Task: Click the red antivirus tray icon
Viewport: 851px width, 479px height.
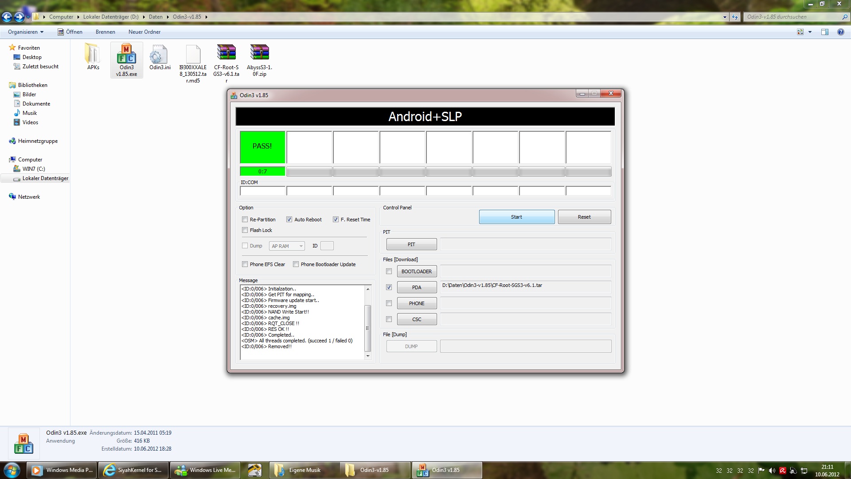Action: [x=783, y=471]
